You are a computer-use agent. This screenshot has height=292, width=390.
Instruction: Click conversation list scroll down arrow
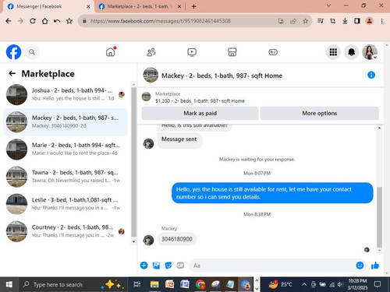[133, 241]
